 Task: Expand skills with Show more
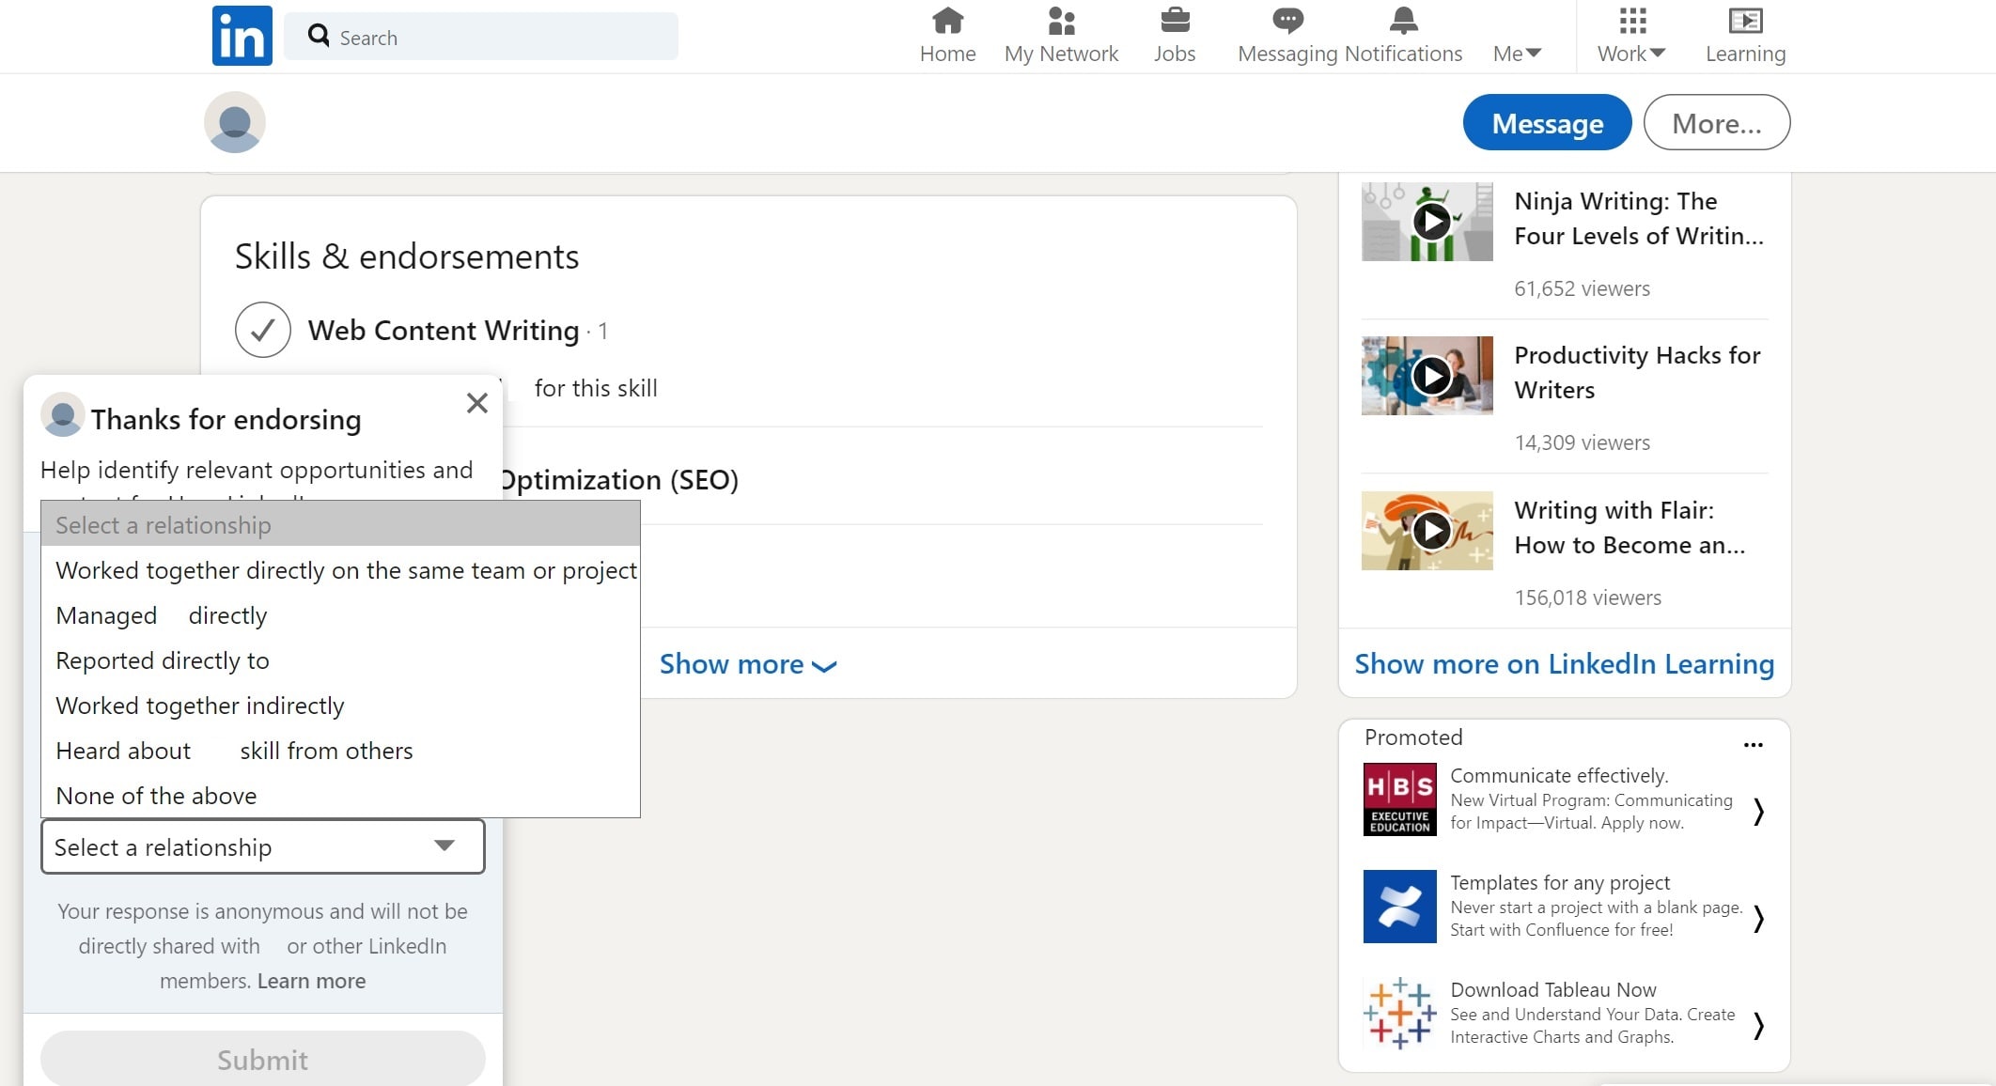click(x=747, y=664)
